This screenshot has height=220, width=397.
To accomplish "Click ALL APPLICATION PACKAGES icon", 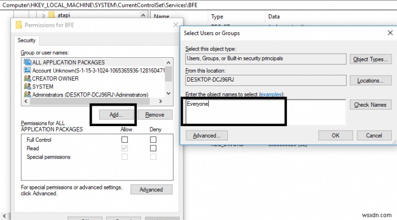I will pos(27,62).
